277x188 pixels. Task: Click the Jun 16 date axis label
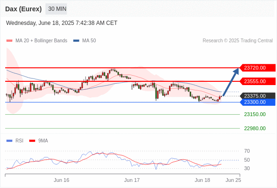[62, 180]
